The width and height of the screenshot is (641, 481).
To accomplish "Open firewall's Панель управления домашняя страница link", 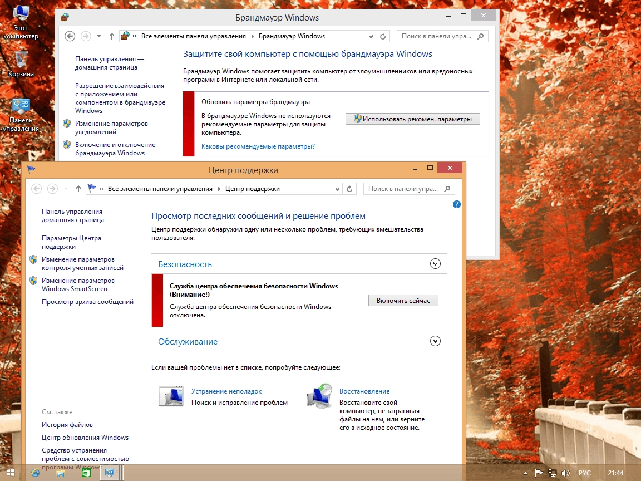I will tap(109, 63).
